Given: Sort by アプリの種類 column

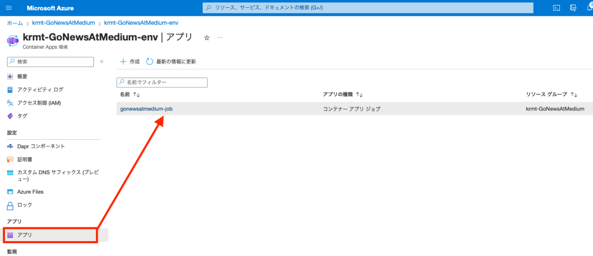Looking at the screenshot, I should tap(343, 94).
